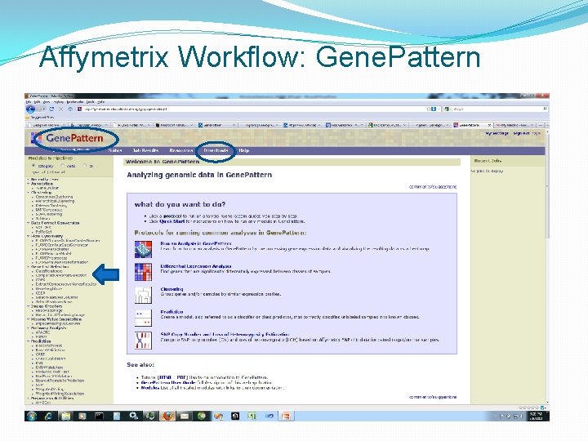The width and height of the screenshot is (588, 441).
Task: Open Internet Explorer from the taskbar
Action: tap(49, 416)
